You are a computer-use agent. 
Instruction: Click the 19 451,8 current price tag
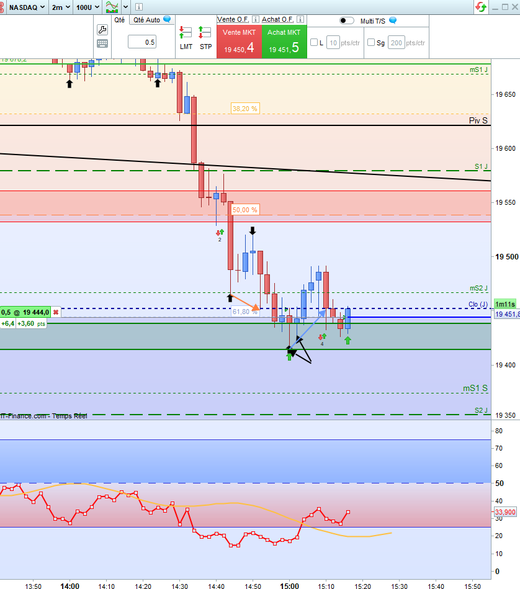[507, 314]
